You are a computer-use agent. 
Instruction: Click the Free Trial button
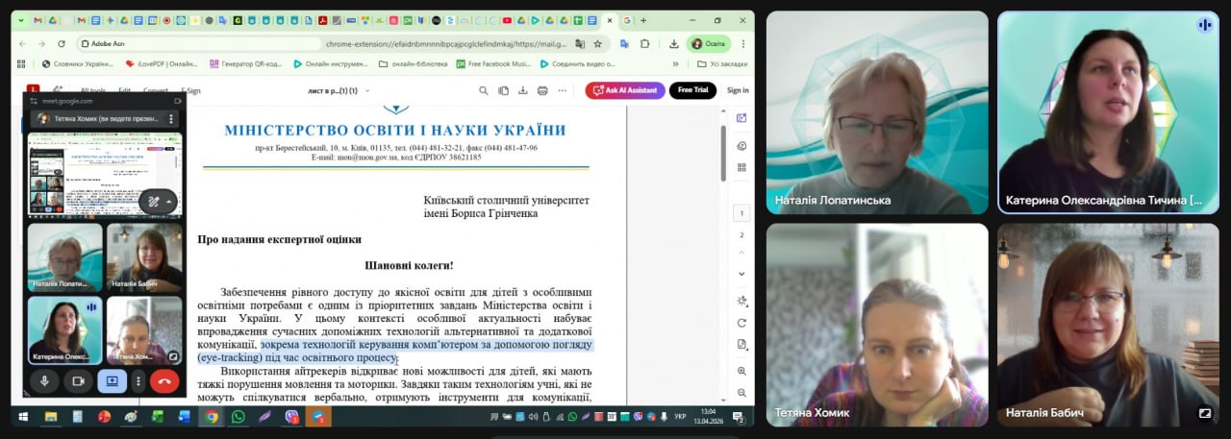(x=692, y=90)
